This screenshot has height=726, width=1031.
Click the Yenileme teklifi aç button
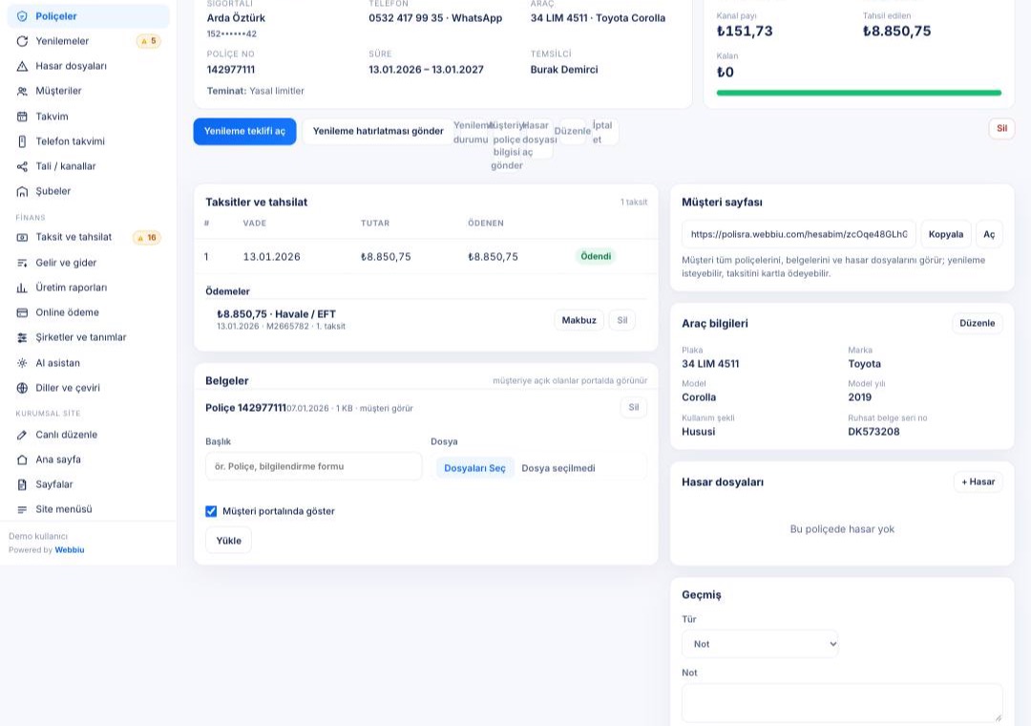point(244,131)
